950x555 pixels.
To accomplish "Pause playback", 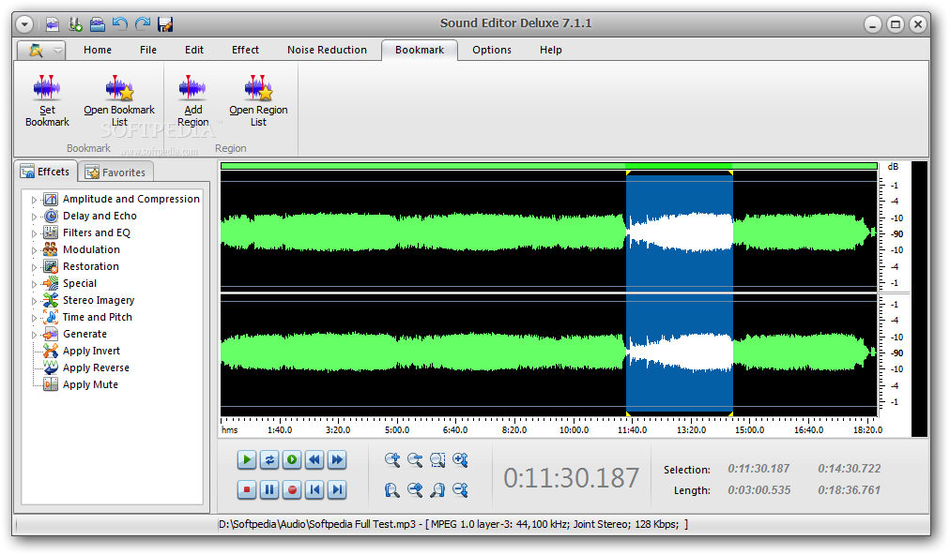I will 269,489.
